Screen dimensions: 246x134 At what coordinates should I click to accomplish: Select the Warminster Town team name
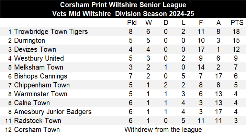click(41, 94)
